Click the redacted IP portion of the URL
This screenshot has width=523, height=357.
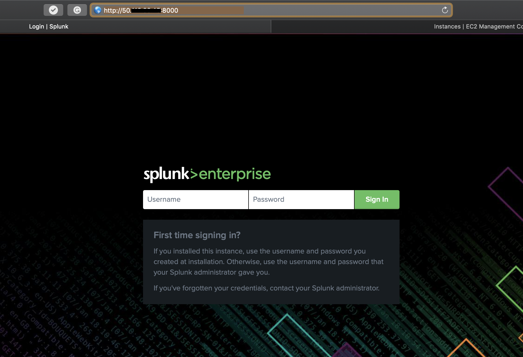(147, 11)
